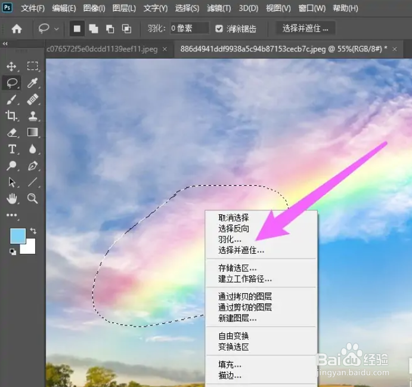Screen dimensions: 412x387
Task: Choose 通过拷贝的图层 in the context menu
Action: pyautogui.click(x=261, y=296)
